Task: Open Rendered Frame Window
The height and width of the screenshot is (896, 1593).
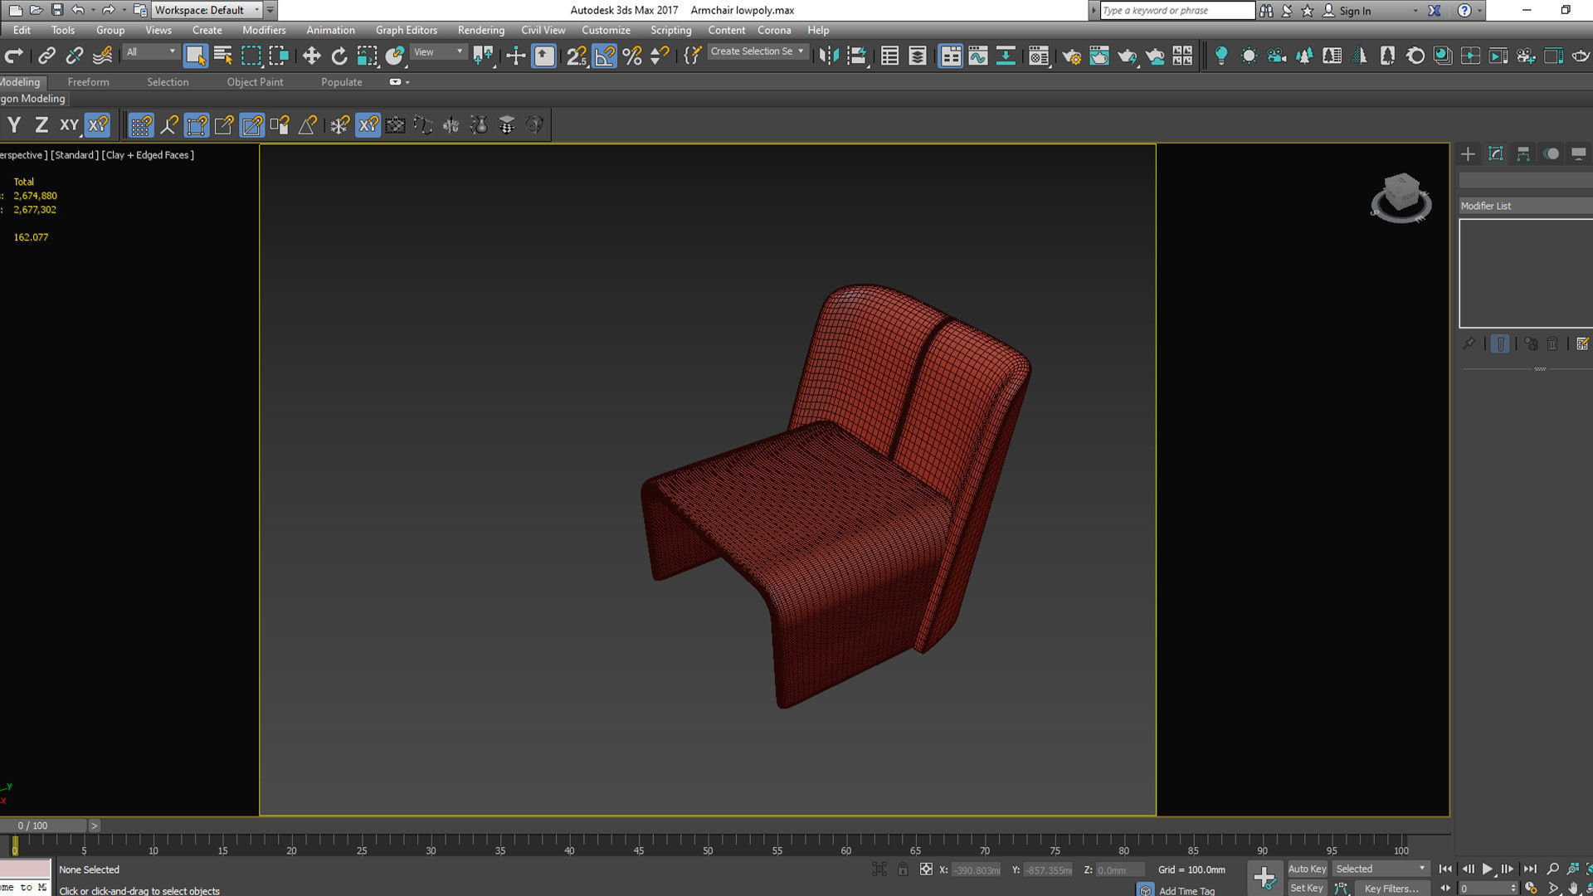Action: pyautogui.click(x=1099, y=56)
